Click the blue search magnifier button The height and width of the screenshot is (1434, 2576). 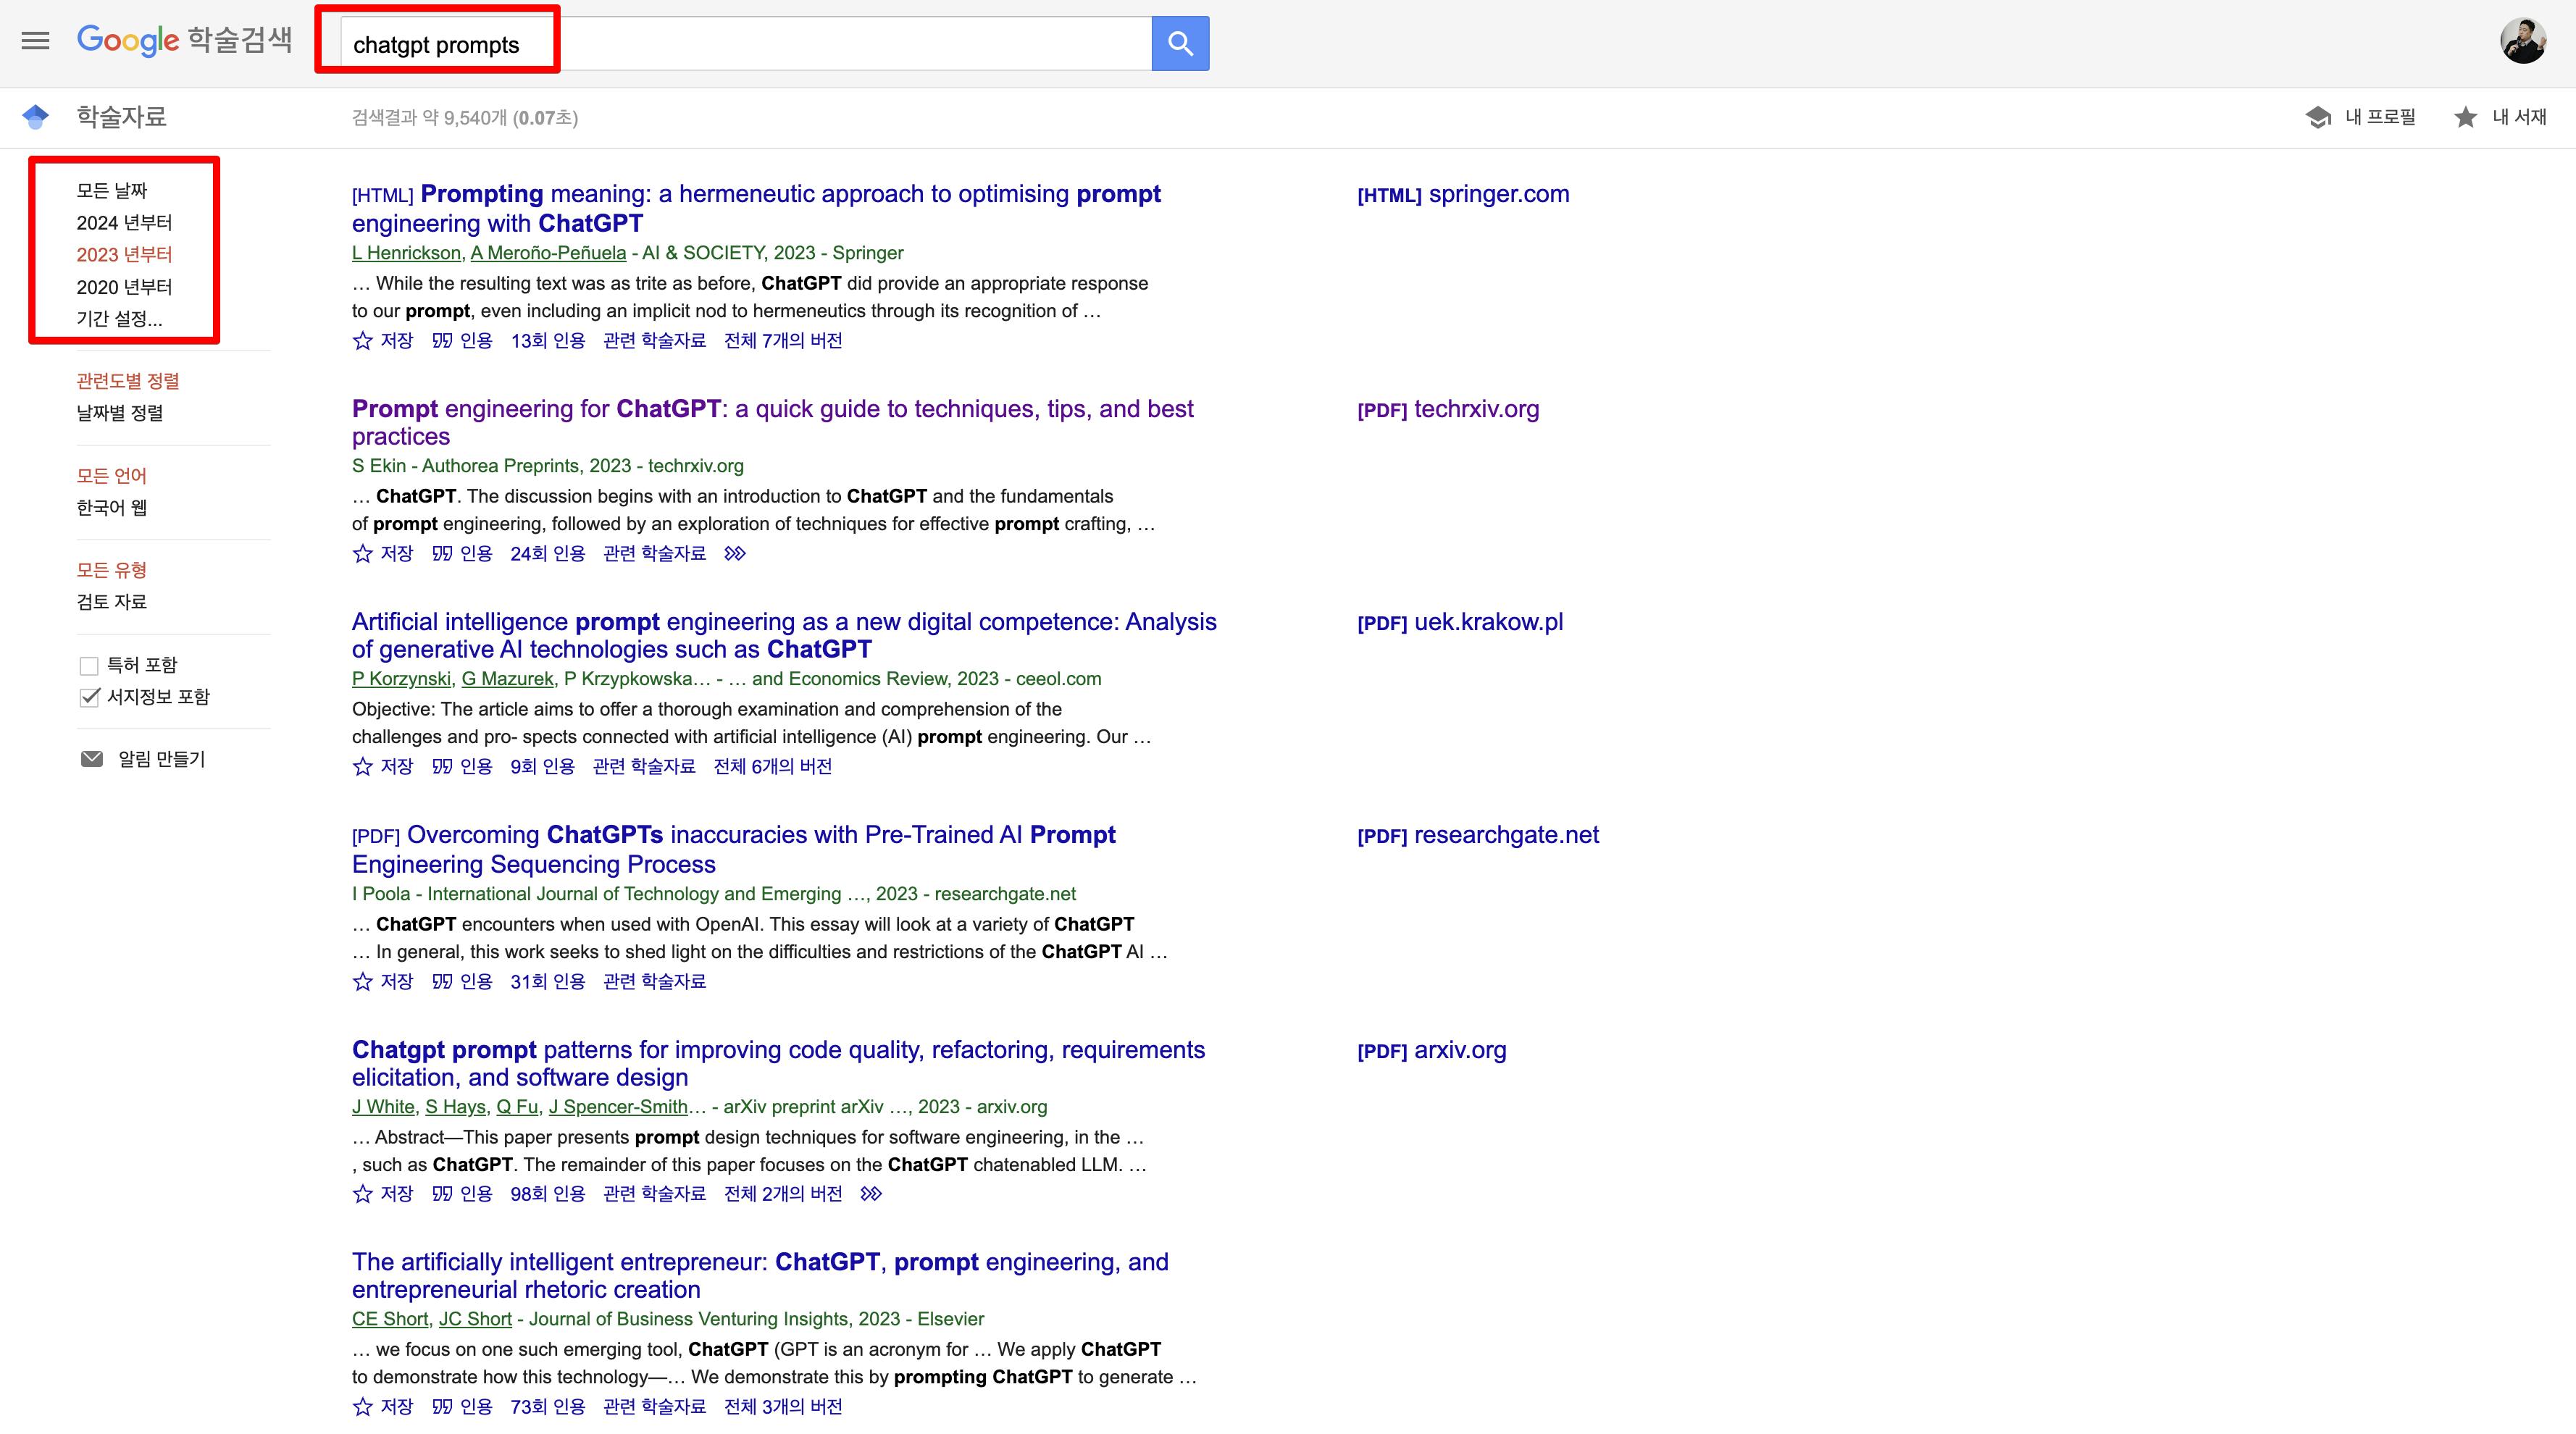tap(1180, 43)
